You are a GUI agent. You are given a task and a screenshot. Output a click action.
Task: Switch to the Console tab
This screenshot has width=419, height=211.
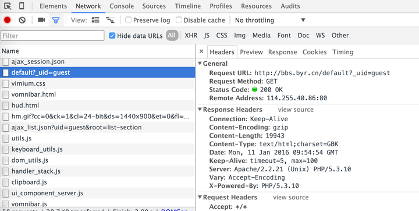click(122, 6)
